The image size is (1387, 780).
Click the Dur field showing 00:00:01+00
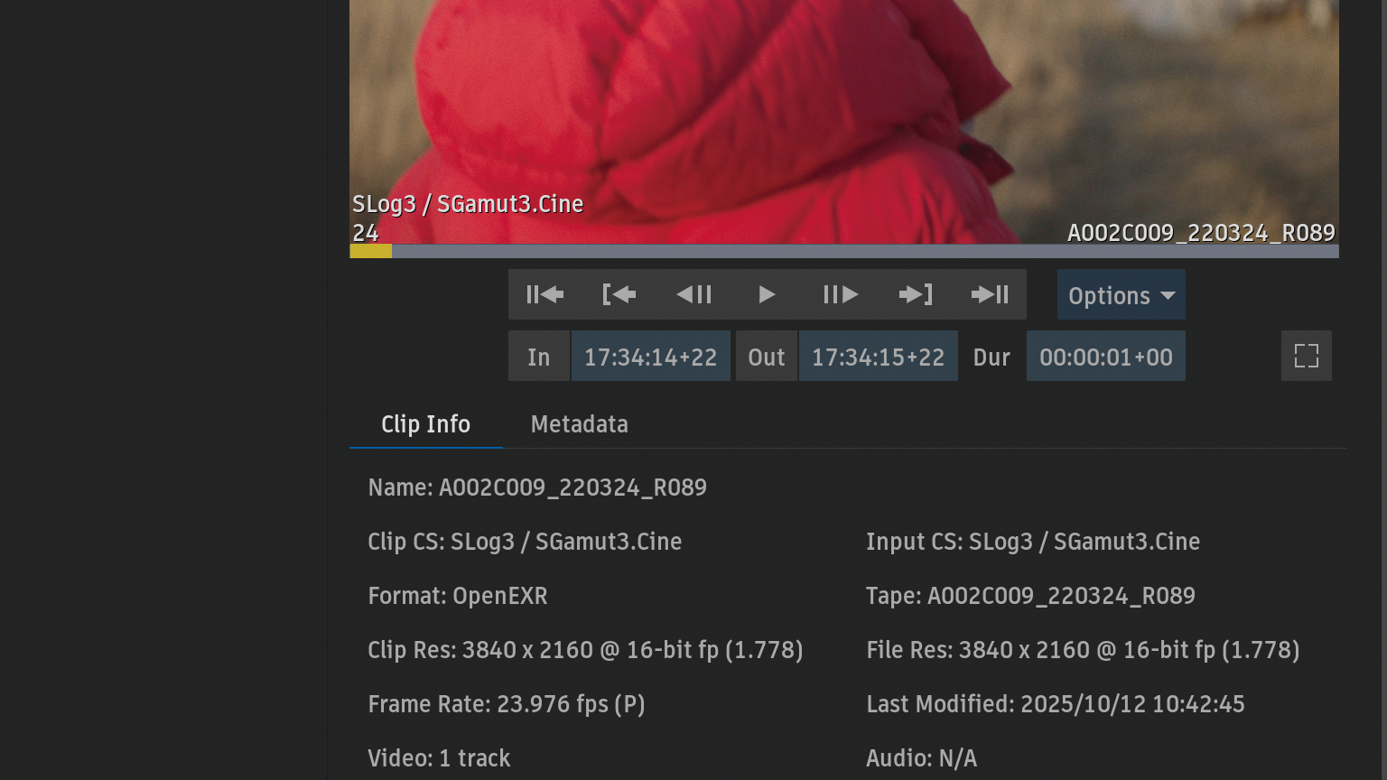click(x=1105, y=357)
